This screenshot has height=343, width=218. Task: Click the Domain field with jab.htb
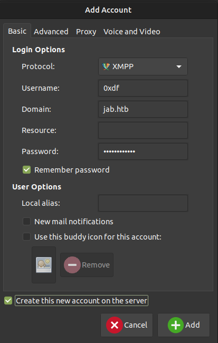coord(143,109)
